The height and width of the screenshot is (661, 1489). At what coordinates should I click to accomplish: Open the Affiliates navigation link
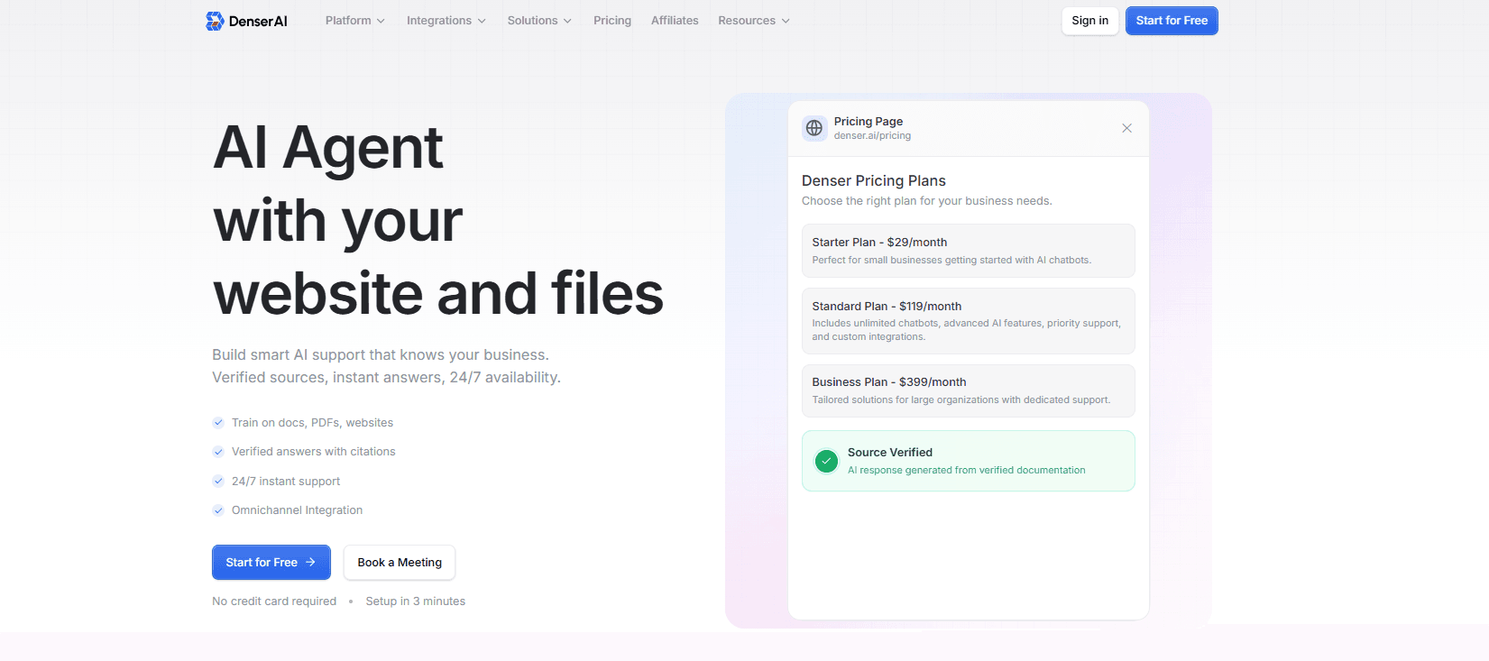coord(675,21)
